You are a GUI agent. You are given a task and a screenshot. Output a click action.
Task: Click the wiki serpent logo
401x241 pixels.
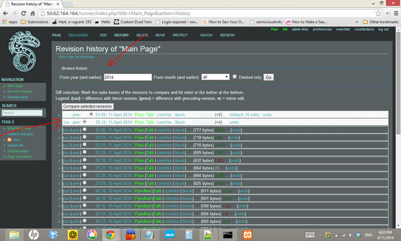24,51
